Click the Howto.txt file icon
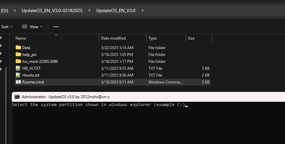 [x=18, y=75]
